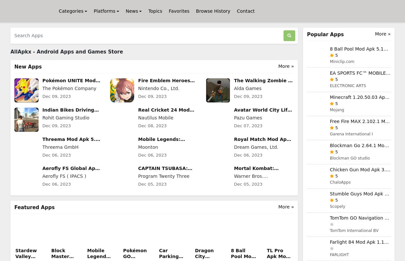Open the Platforms dropdown menu
This screenshot has width=405, height=261.
click(106, 11)
